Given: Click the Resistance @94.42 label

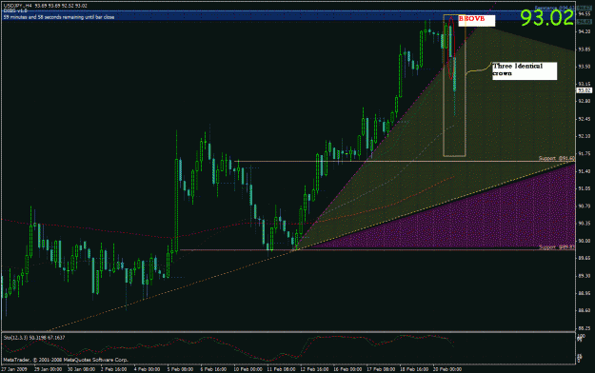Looking at the screenshot, I should [555, 8].
